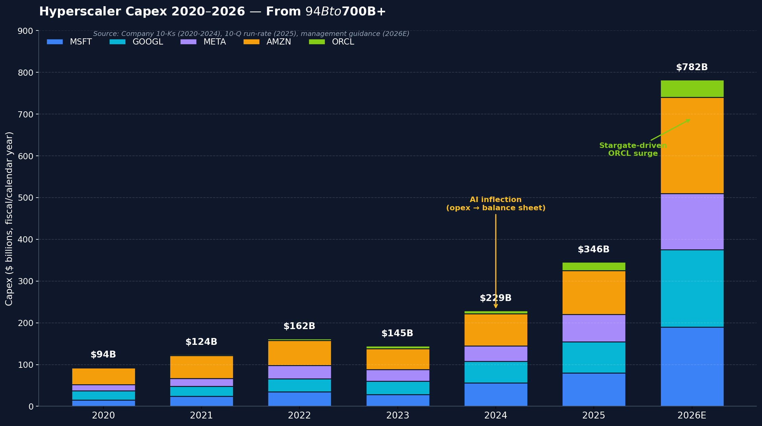This screenshot has width=762, height=426.
Task: Click the AMZN orange legend swatch
Action: click(x=251, y=42)
